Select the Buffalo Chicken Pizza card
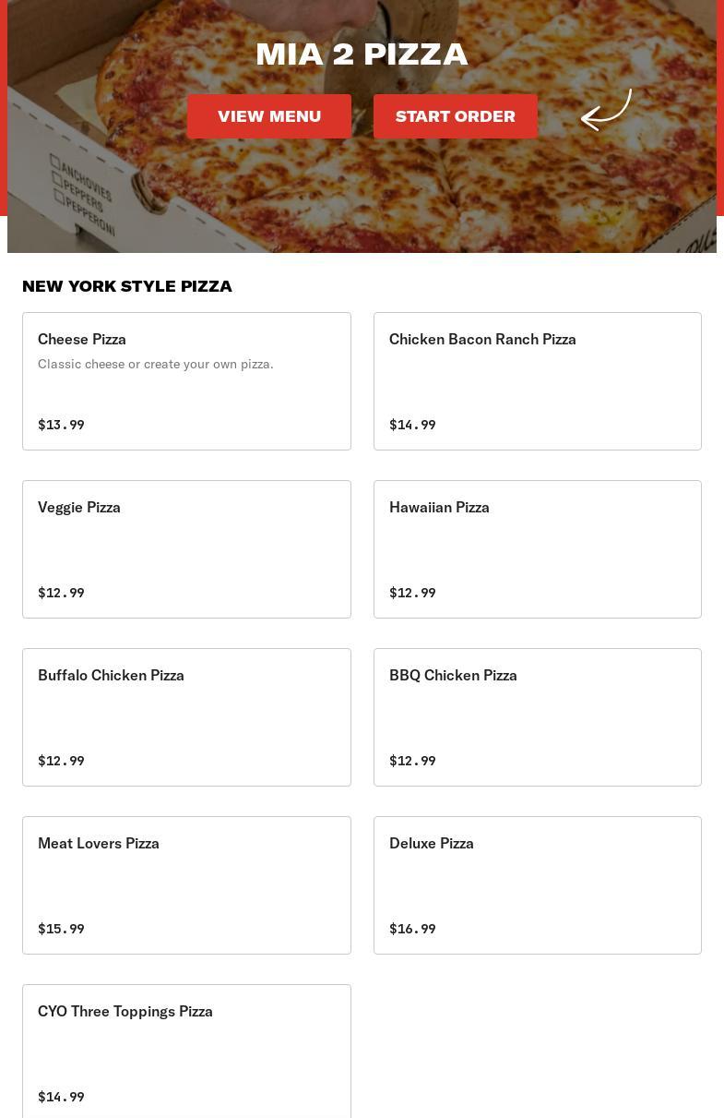The width and height of the screenshot is (724, 1118). coord(186,717)
